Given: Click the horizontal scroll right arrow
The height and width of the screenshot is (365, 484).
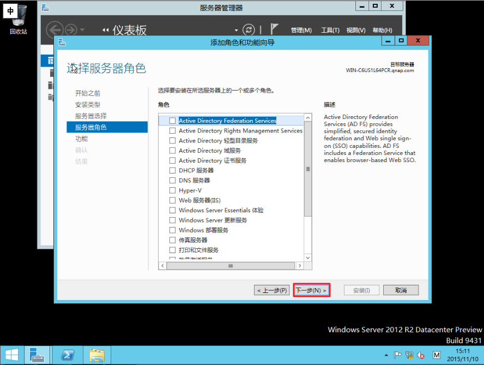Looking at the screenshot, I should 299,266.
